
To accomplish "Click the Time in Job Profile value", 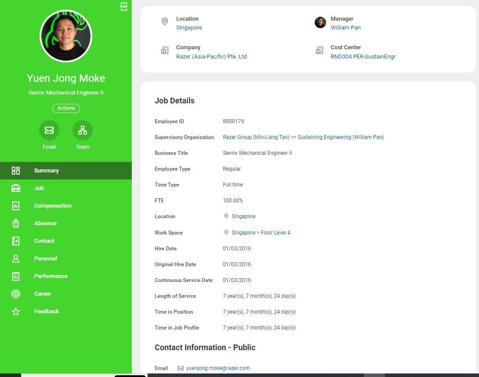I will click(x=259, y=328).
